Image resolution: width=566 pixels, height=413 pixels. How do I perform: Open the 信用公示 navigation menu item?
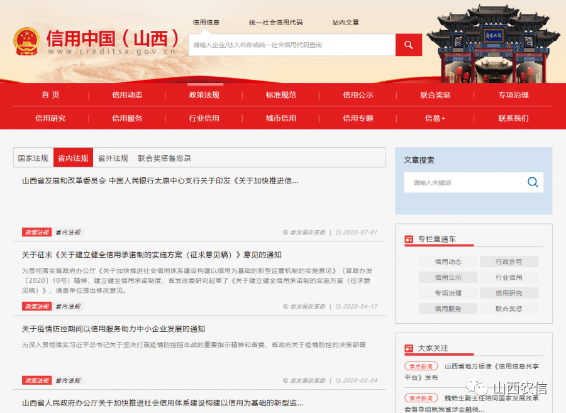[358, 95]
